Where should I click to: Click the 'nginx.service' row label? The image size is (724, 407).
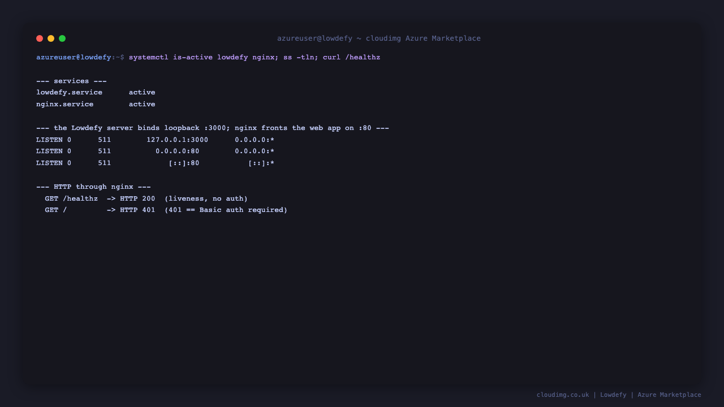(x=65, y=104)
